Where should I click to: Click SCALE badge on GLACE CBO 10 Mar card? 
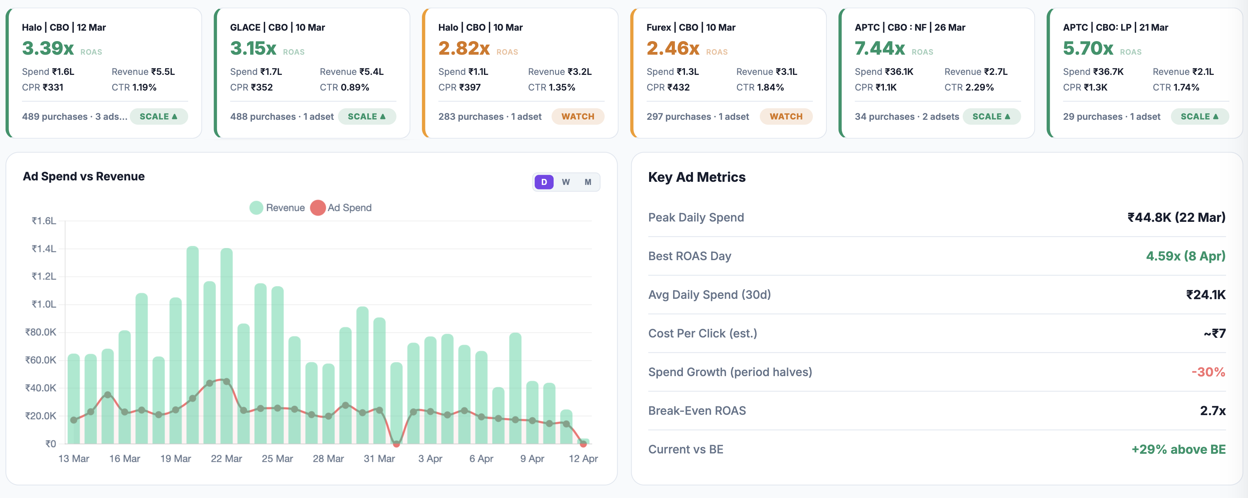[x=367, y=117]
